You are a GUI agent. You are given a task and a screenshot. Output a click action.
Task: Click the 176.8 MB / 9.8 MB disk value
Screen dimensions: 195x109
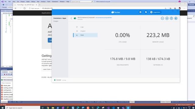122,59
